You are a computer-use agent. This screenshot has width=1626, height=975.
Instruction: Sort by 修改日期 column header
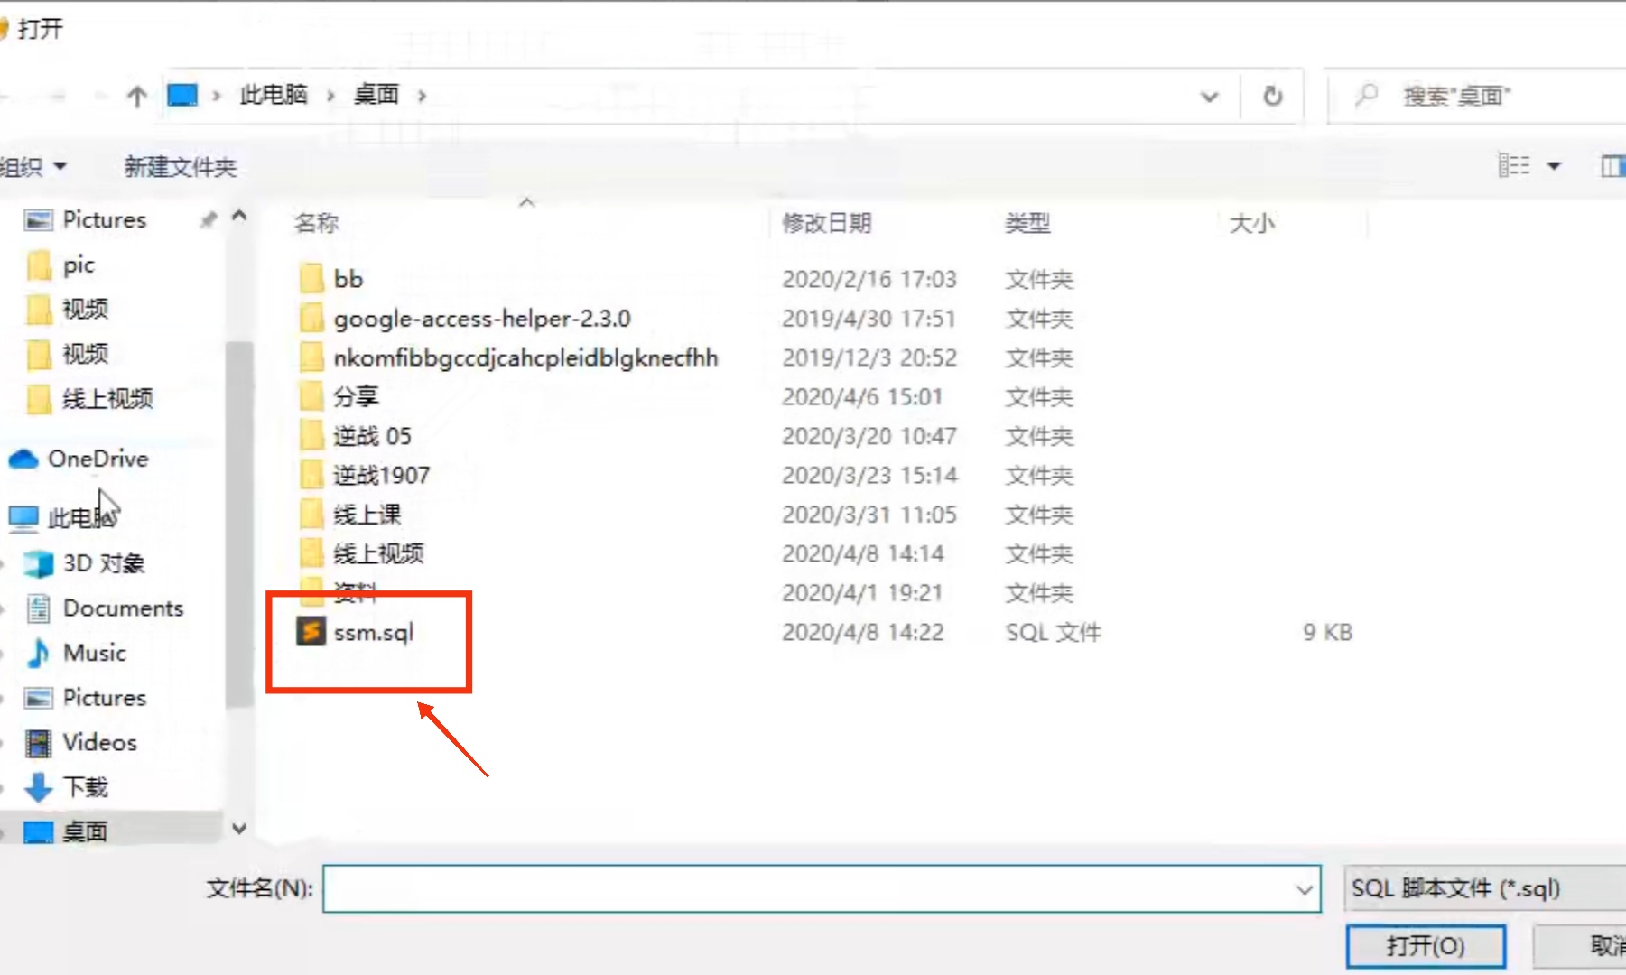pos(827,223)
